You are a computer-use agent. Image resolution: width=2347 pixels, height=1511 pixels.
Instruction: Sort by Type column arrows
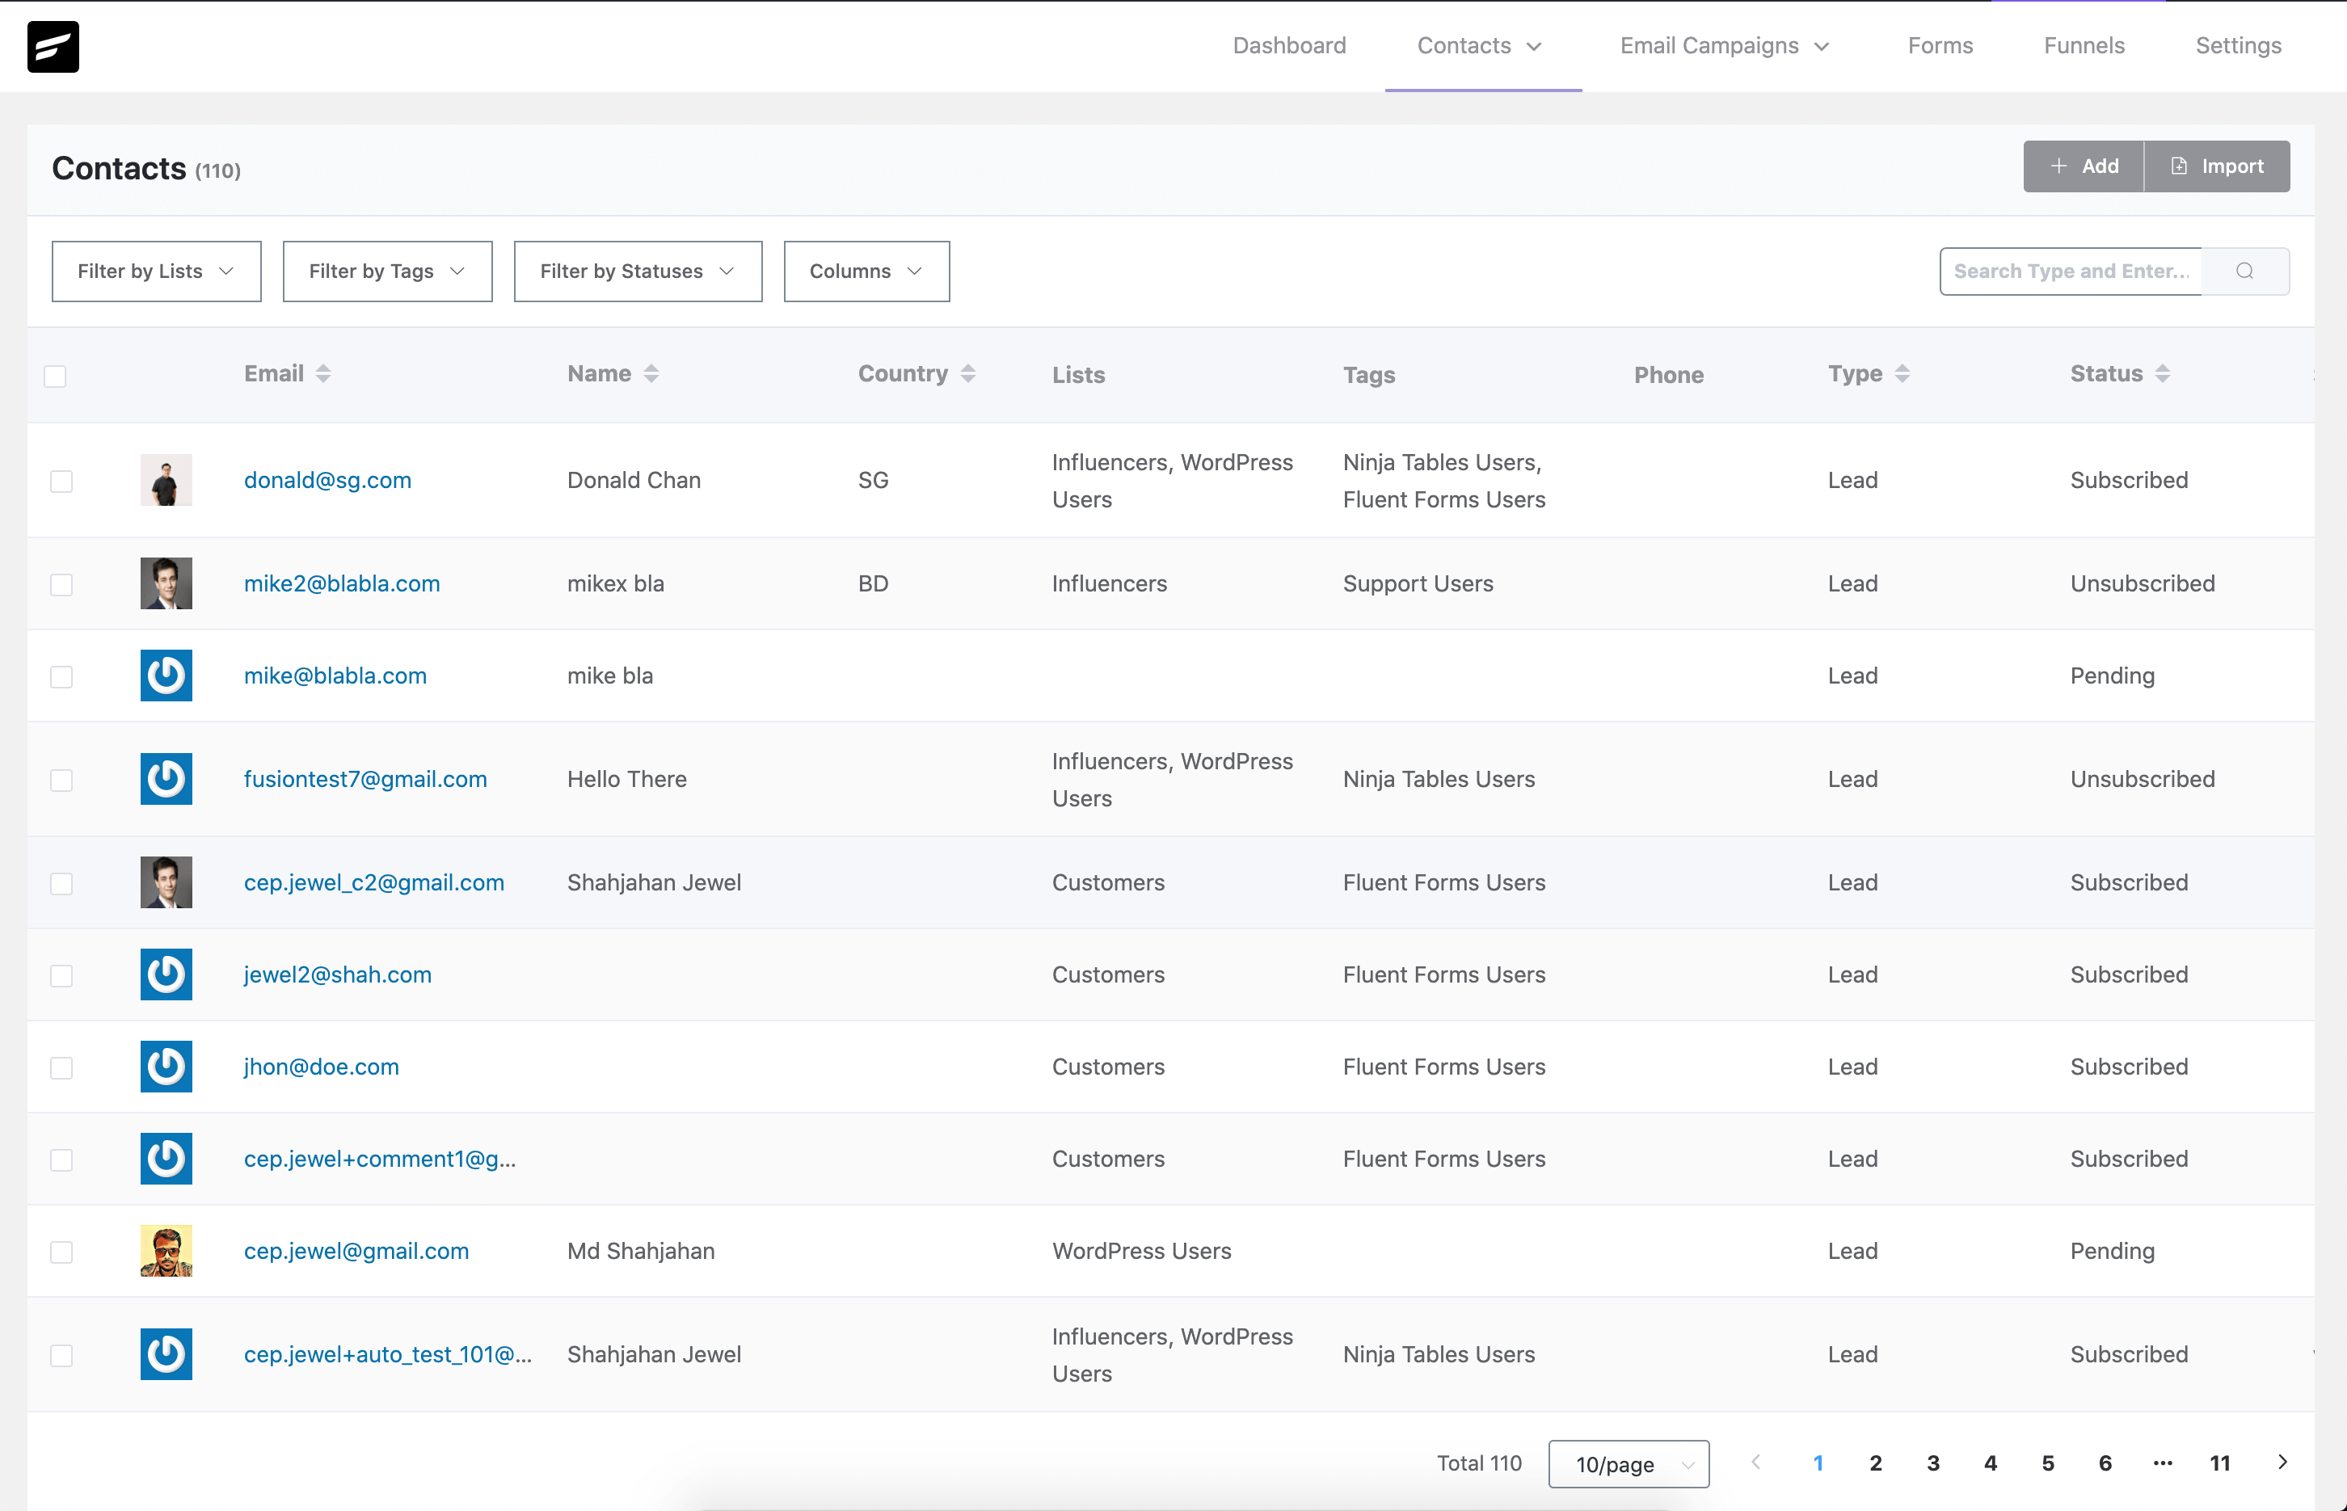click(x=1902, y=374)
